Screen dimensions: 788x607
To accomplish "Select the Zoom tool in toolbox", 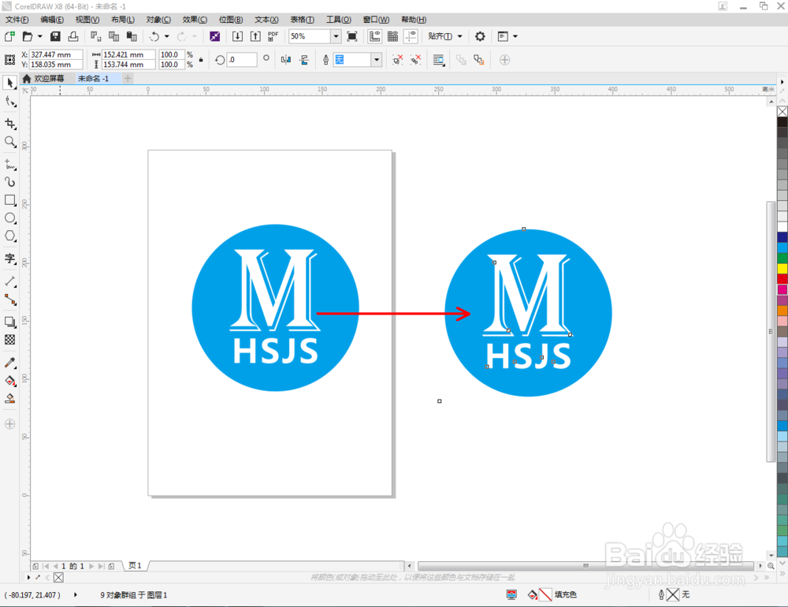I will pyautogui.click(x=10, y=142).
